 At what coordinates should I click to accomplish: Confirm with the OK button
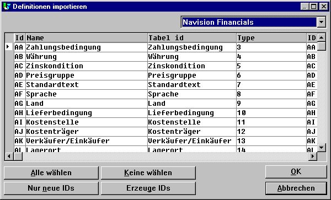296,172
